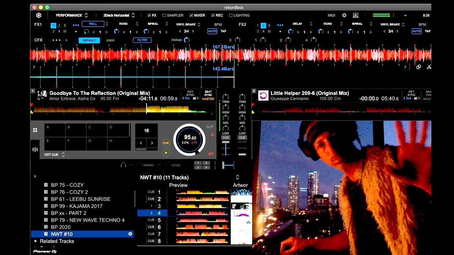Toggle deck 2 headphone CUE in mixer
Image resolution: width=454 pixels, height=255 pixels.
click(x=242, y=137)
